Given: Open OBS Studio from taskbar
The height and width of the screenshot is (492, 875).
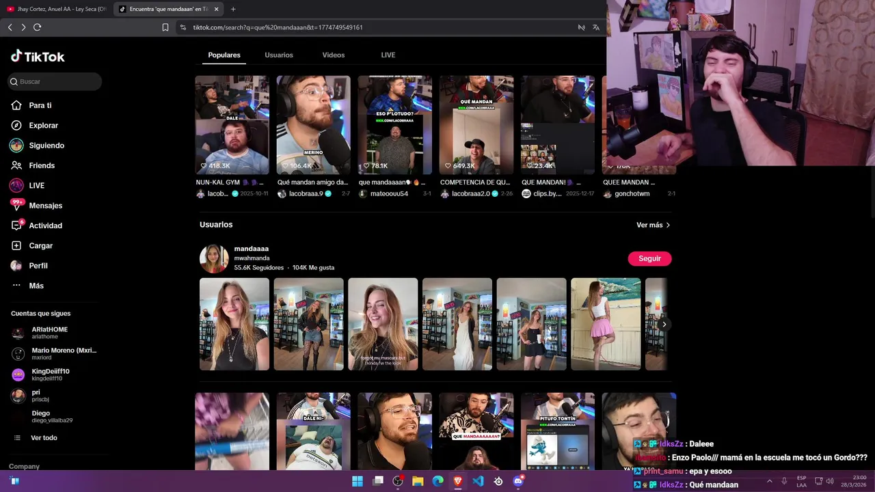Looking at the screenshot, I should 398,481.
